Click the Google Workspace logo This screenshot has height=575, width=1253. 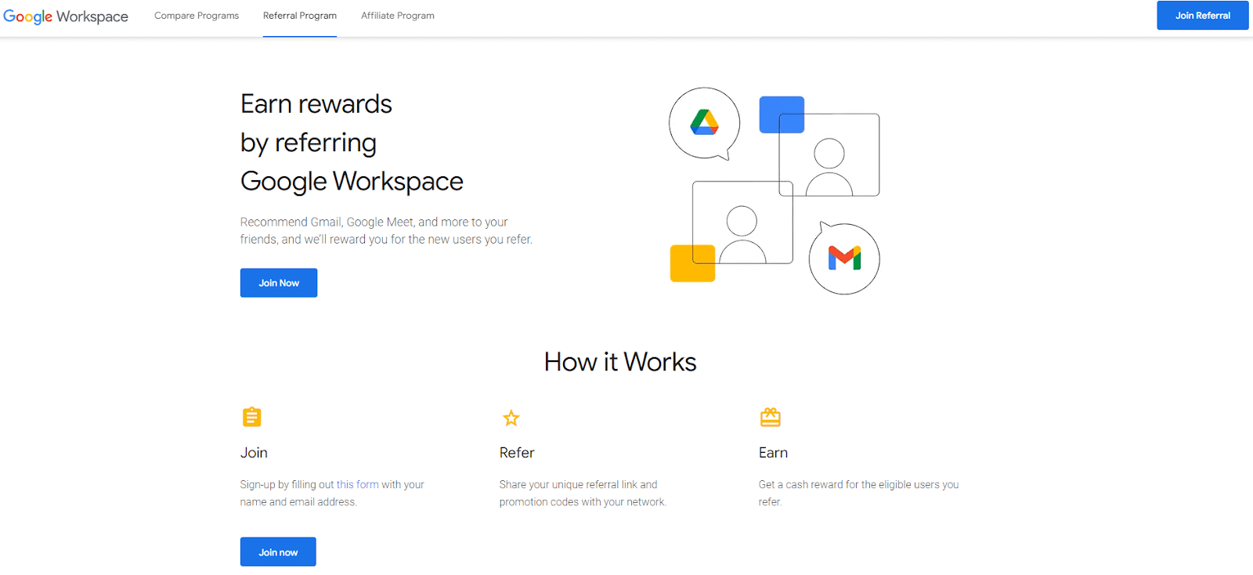tap(66, 16)
